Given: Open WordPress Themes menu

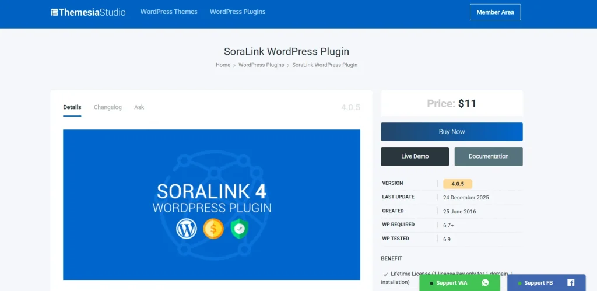Looking at the screenshot, I should coord(168,12).
